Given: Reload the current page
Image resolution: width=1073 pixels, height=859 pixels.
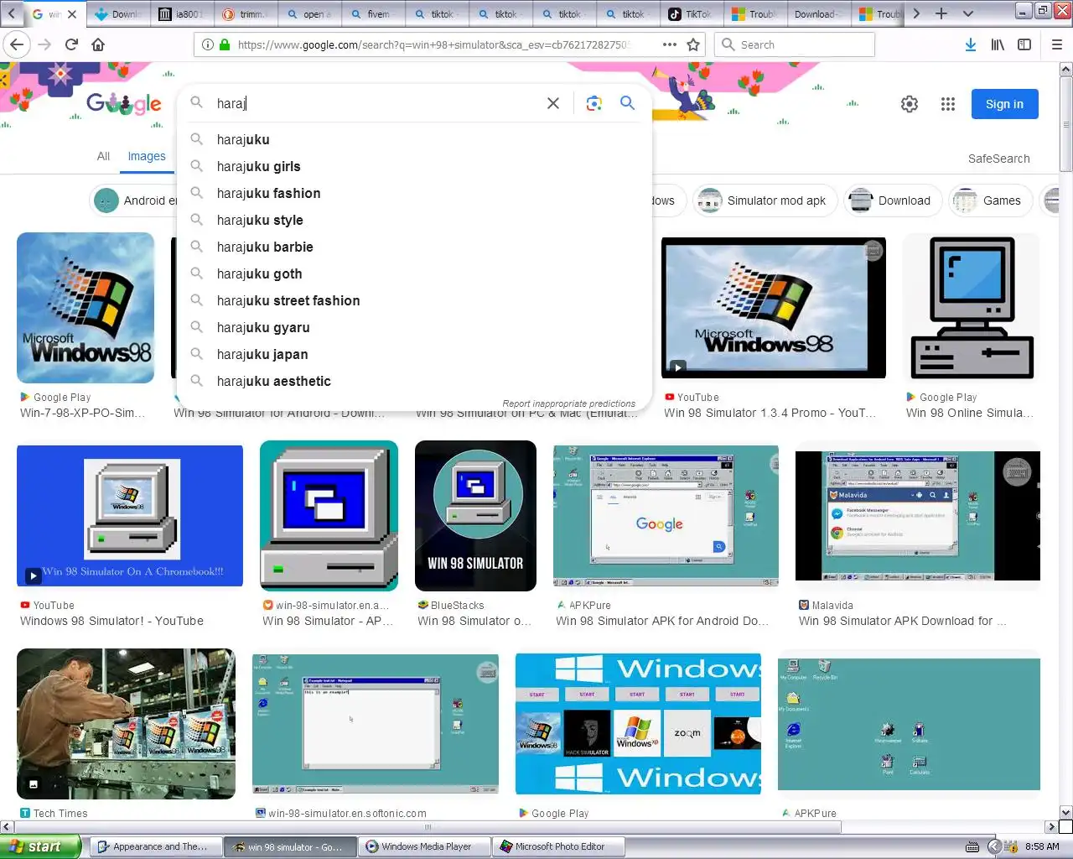Looking at the screenshot, I should [71, 44].
